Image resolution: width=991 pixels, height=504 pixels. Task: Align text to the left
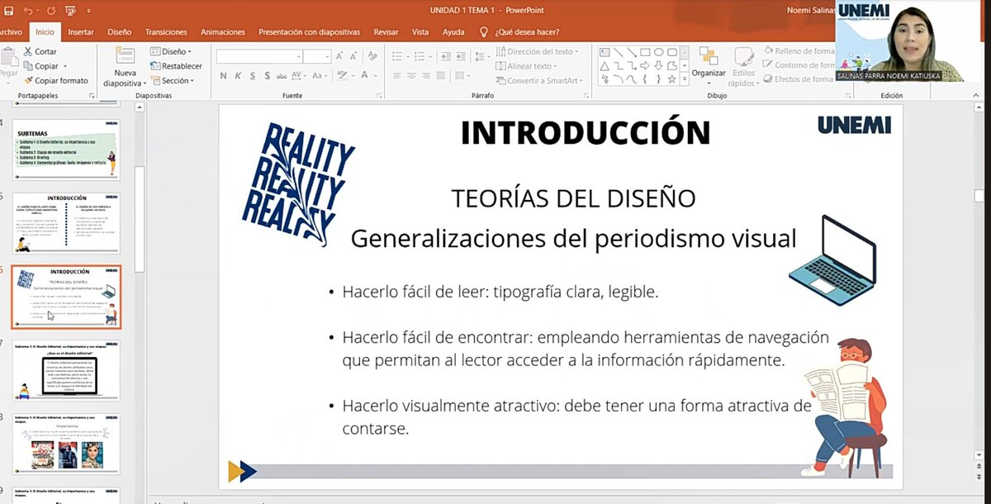(397, 77)
